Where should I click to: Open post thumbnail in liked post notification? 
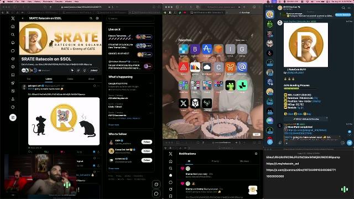coord(253,190)
